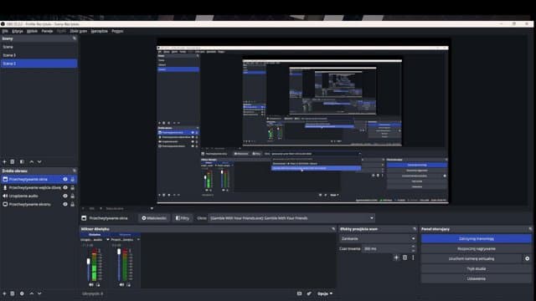Remove the transition using trash icon
The image size is (536, 301).
click(405, 258)
